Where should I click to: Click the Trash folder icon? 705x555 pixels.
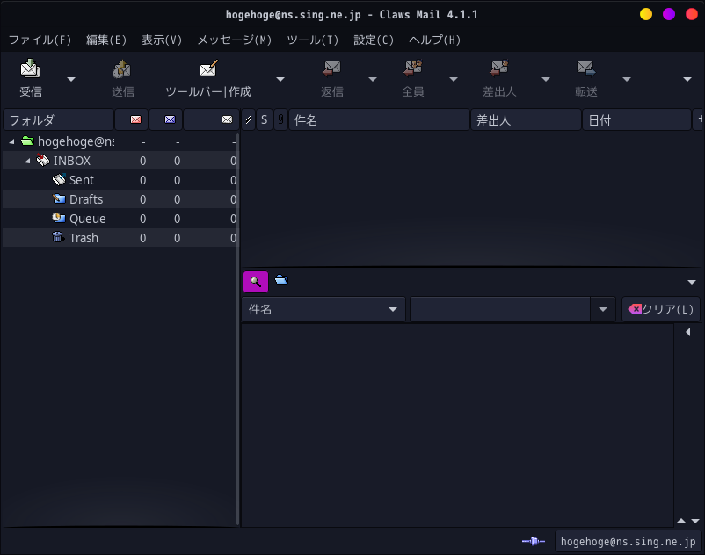pos(58,237)
